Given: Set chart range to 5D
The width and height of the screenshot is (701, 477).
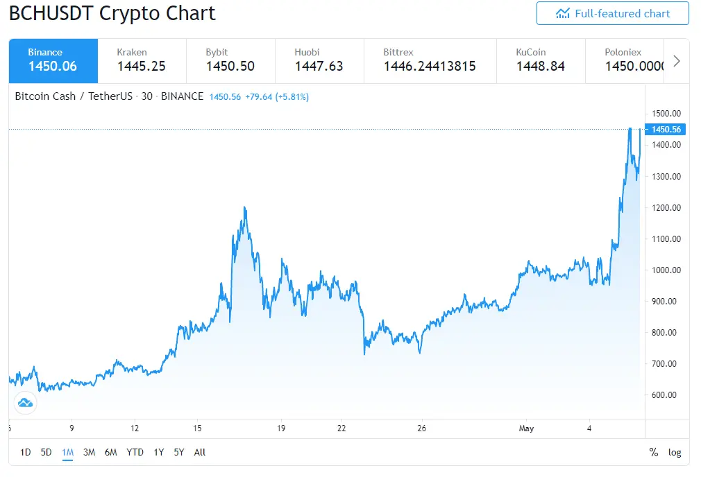Looking at the screenshot, I should pos(46,453).
